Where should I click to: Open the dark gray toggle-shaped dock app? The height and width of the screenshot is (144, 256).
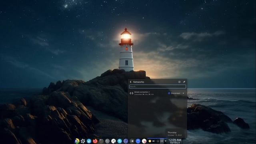coord(132,141)
